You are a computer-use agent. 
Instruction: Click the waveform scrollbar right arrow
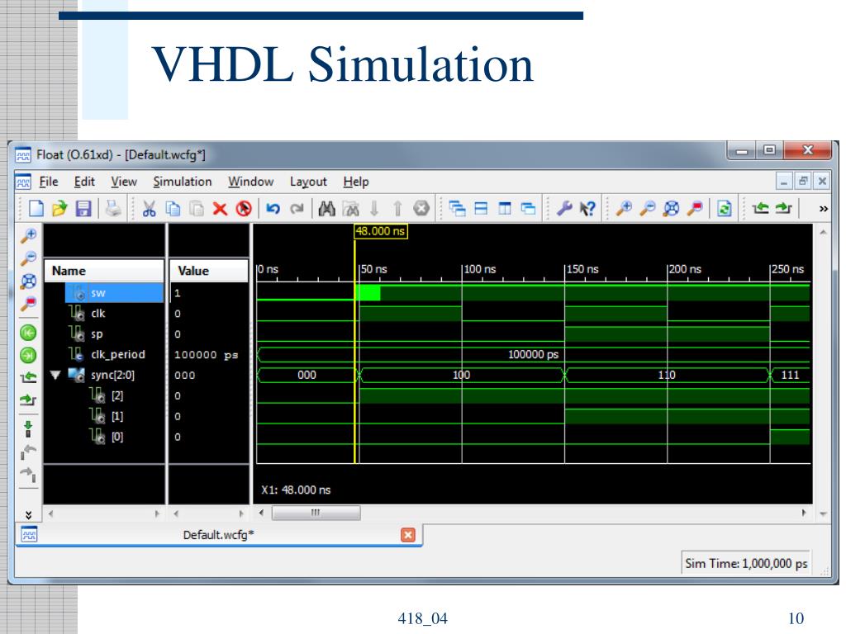point(803,513)
